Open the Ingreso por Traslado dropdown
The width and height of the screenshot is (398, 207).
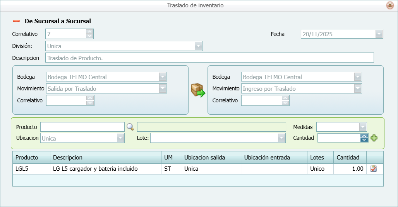click(358, 88)
